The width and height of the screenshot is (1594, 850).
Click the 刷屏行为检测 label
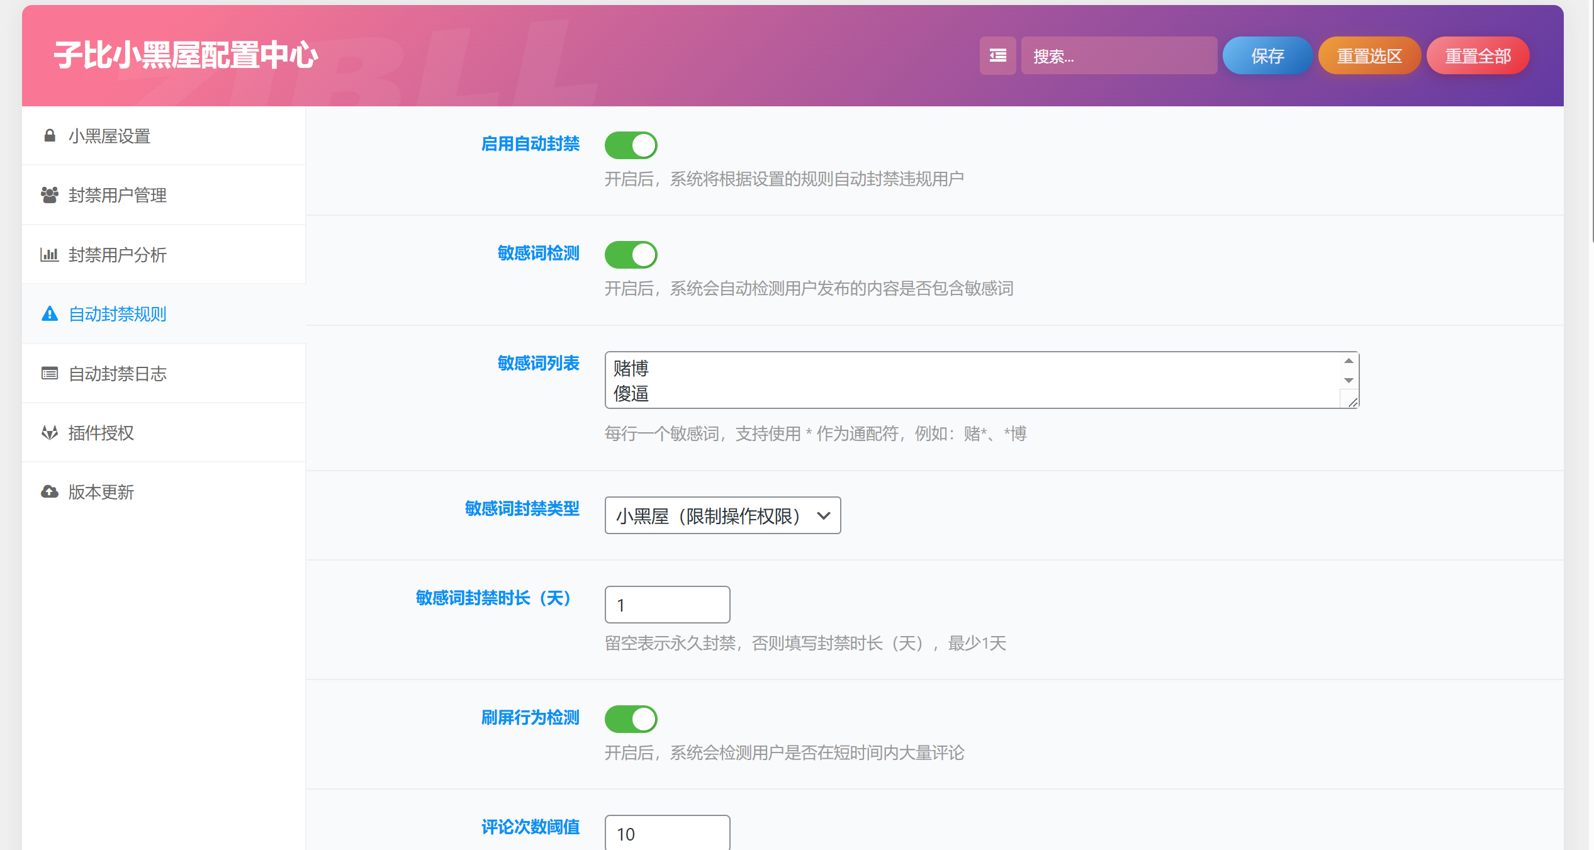tap(530, 718)
